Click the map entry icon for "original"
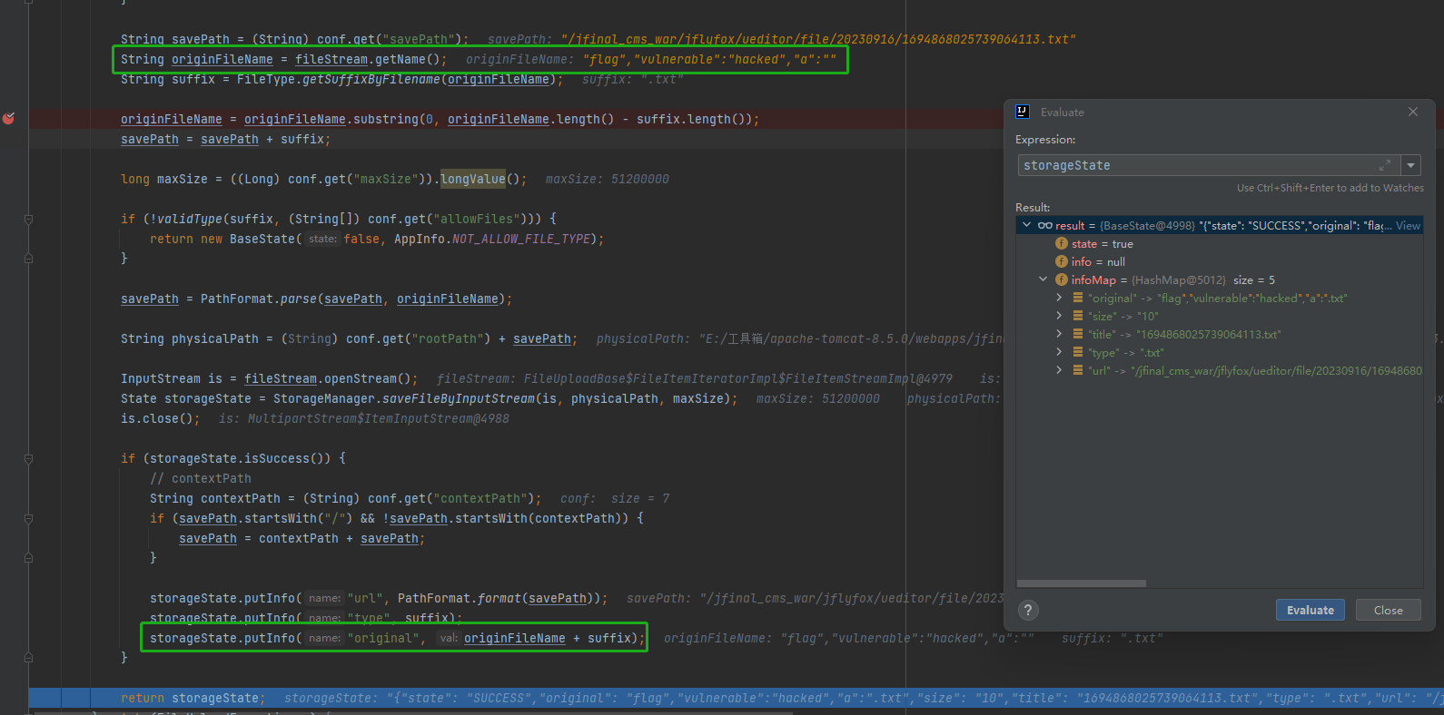This screenshot has height=715, width=1444. [x=1078, y=298]
